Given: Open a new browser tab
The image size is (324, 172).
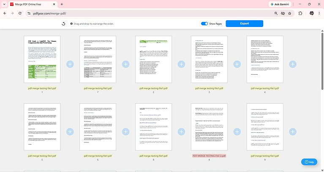Looking at the screenshot, I should pyautogui.click(x=62, y=4).
